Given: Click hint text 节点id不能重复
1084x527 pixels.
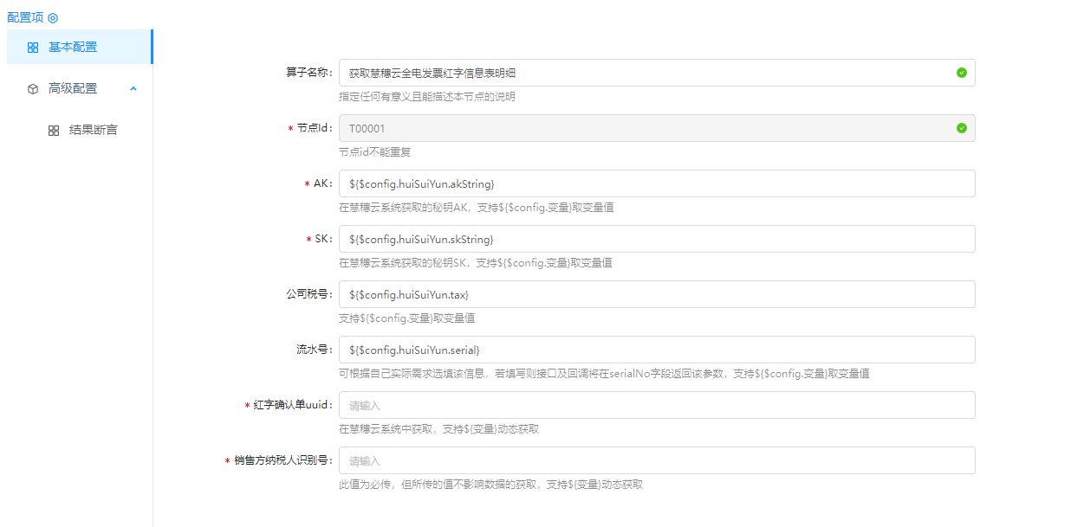Looking at the screenshot, I should click(375, 152).
